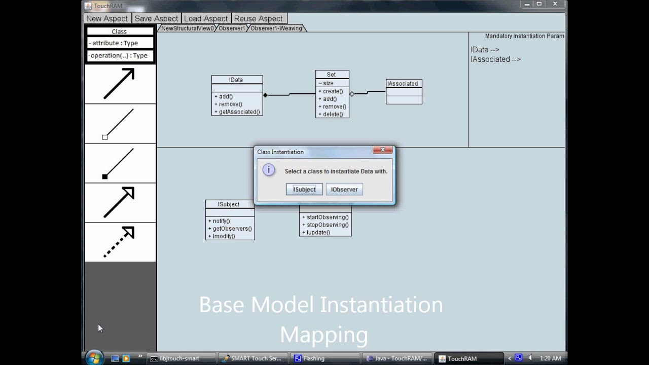
Task: Select the ISubject class header
Action: point(229,204)
